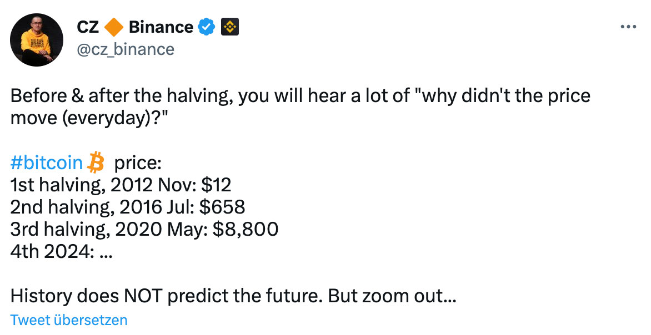Image resolution: width=651 pixels, height=335 pixels.
Task: Click the line '1st halving, 2012 Nov: $12'
Action: (121, 185)
